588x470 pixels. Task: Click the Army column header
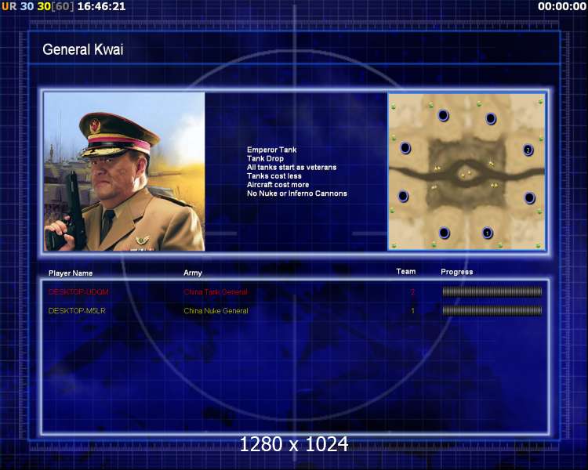pyautogui.click(x=193, y=273)
